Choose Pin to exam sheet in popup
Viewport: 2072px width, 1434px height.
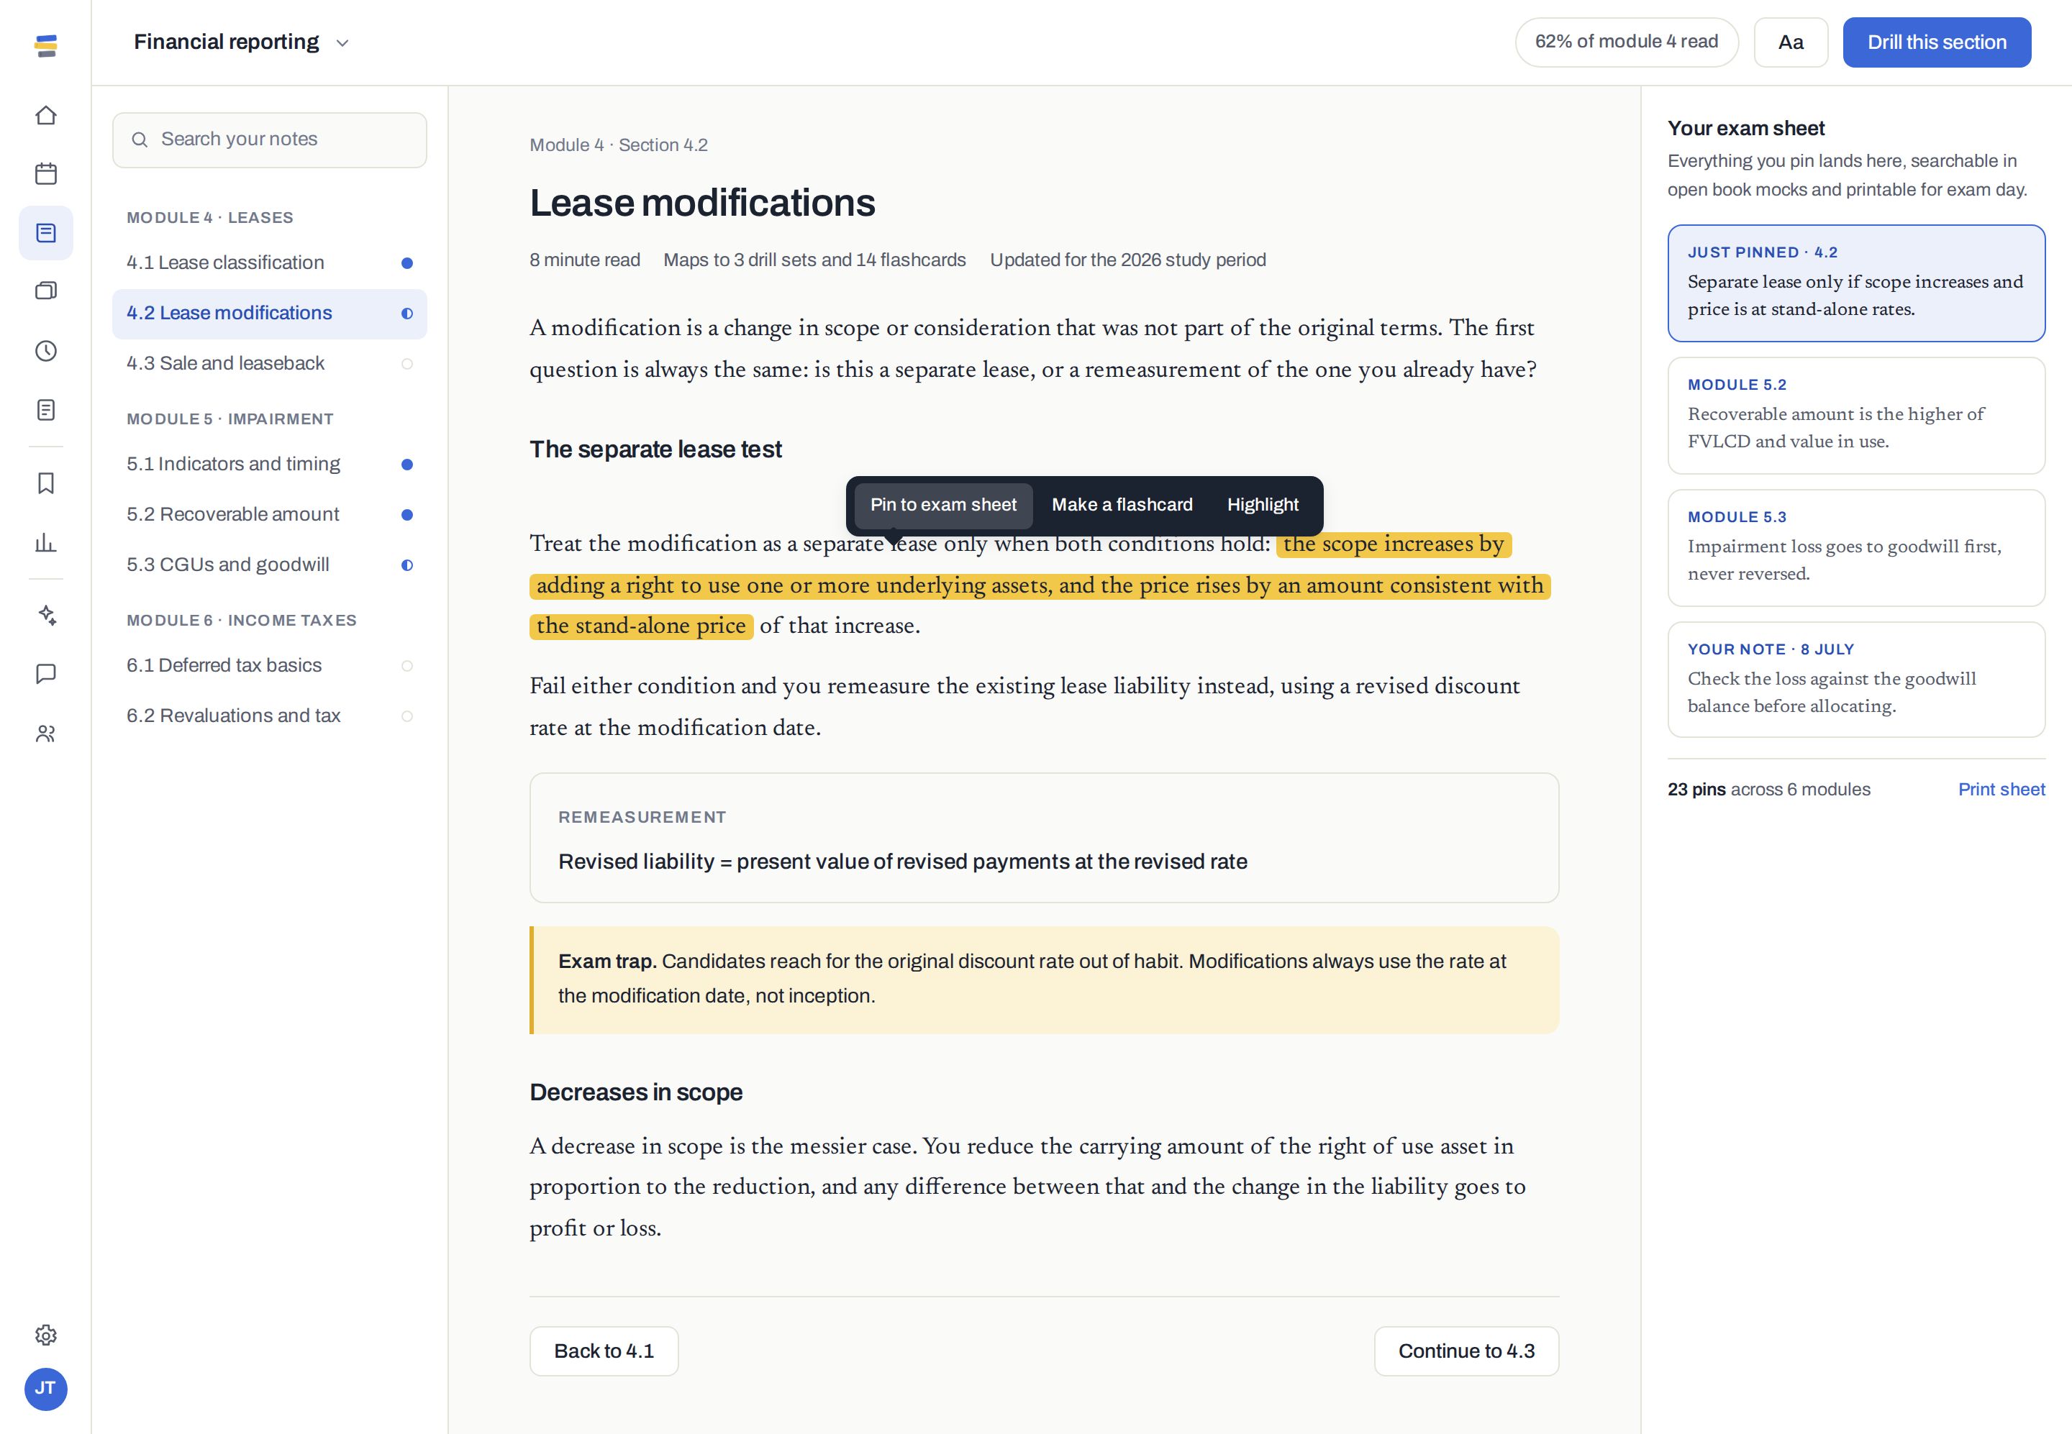tap(943, 505)
